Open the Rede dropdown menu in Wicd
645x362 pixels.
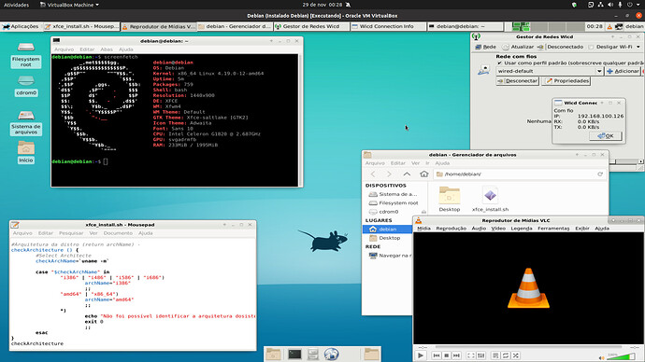[486, 47]
